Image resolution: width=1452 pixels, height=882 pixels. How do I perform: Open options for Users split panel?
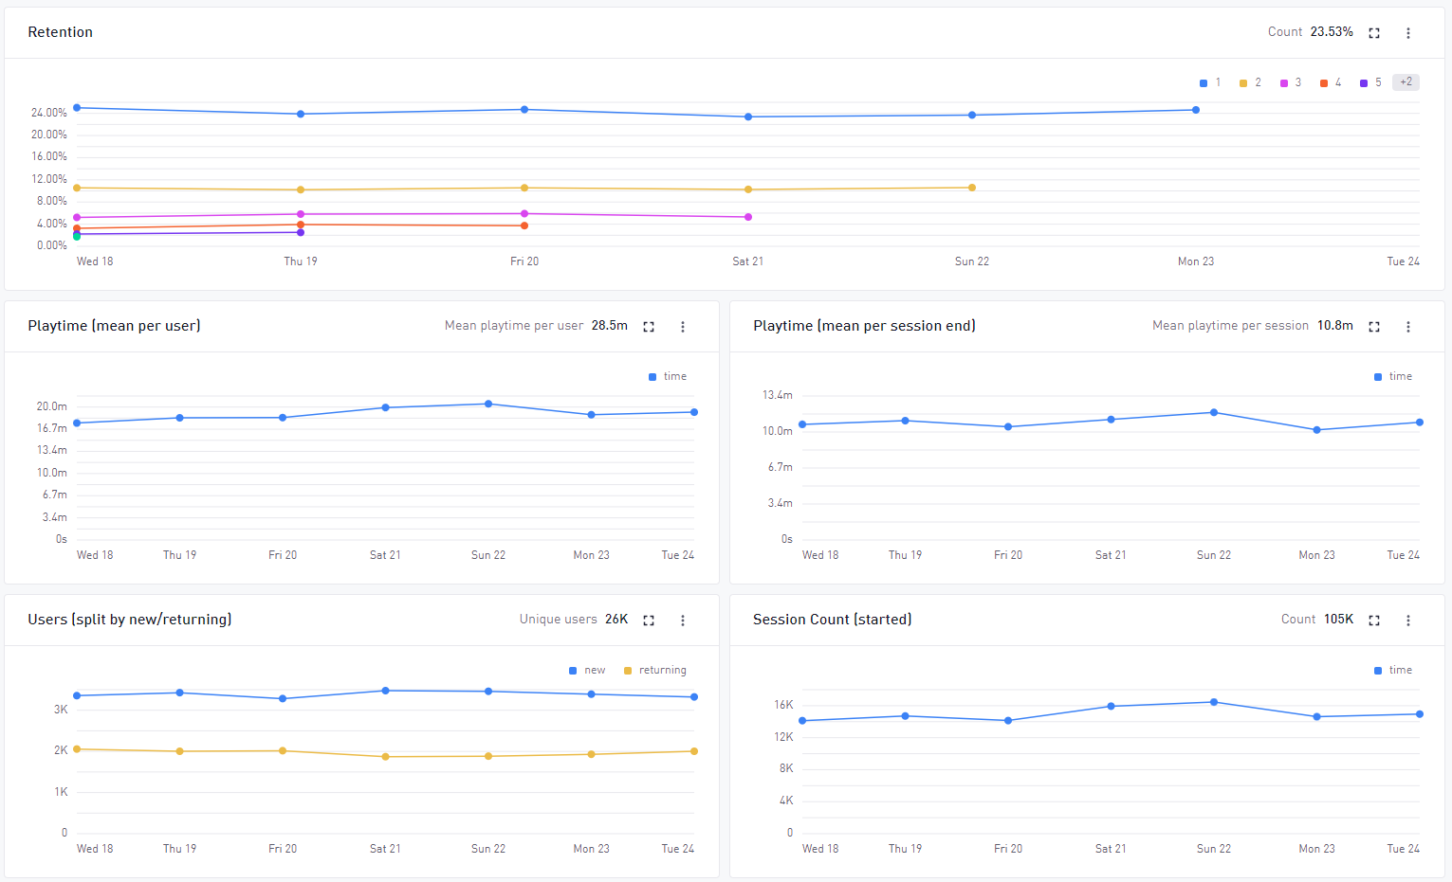[x=683, y=621]
